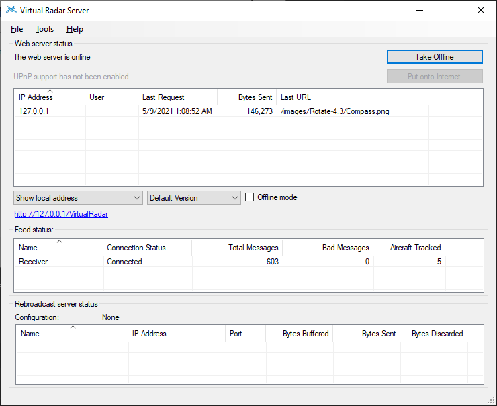Sort feeds by Connection Status header
The width and height of the screenshot is (497, 406).
[x=148, y=248]
